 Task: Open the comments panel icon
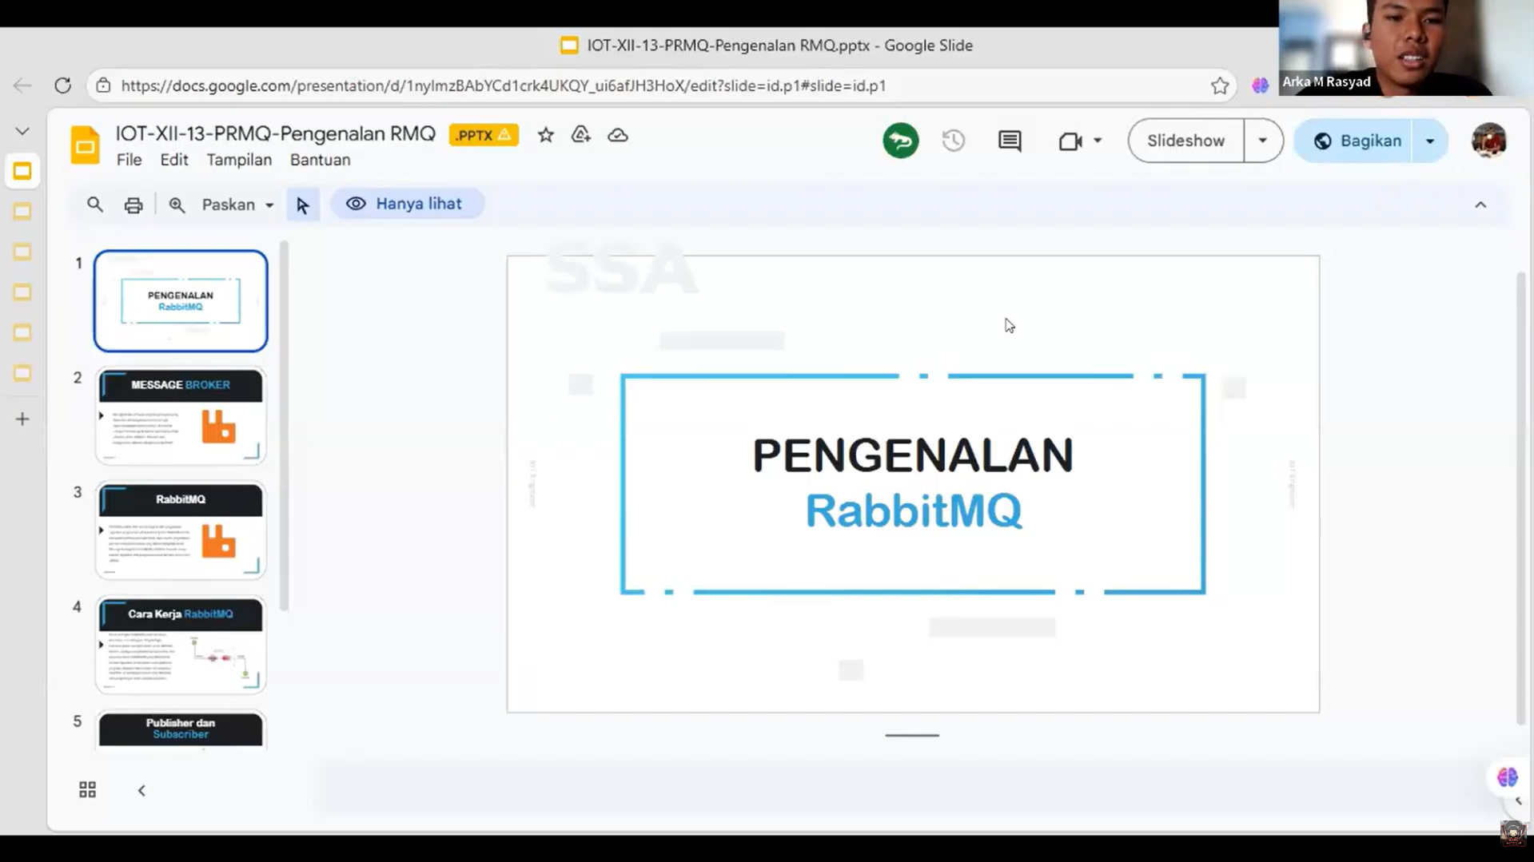1010,141
